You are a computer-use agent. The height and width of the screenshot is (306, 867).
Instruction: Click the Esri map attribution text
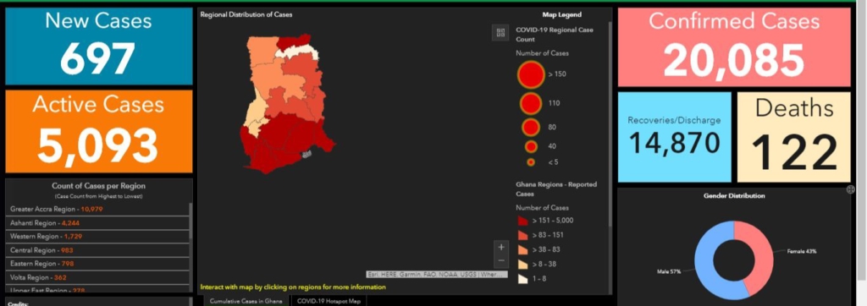click(x=437, y=274)
